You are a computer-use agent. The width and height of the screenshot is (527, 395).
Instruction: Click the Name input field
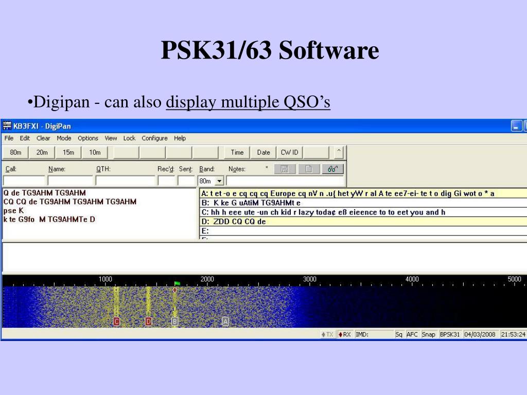click(71, 181)
